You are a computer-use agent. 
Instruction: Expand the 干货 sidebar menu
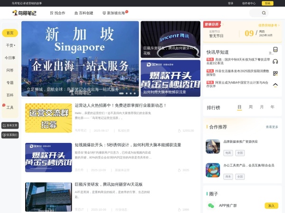[x=10, y=45]
